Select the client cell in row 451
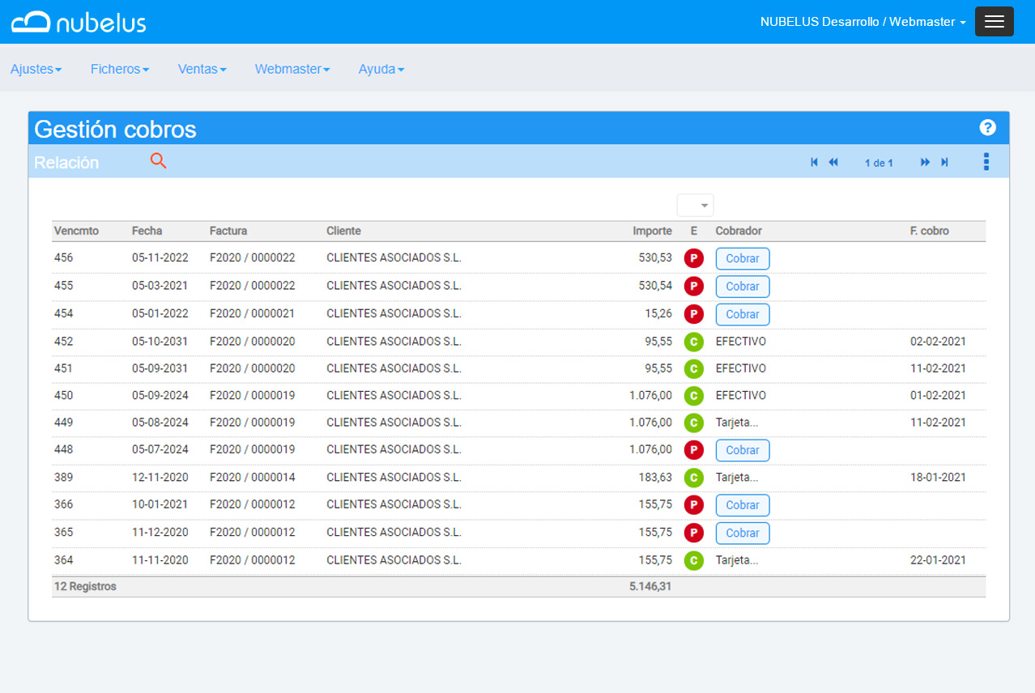1035x693 pixels. point(394,368)
